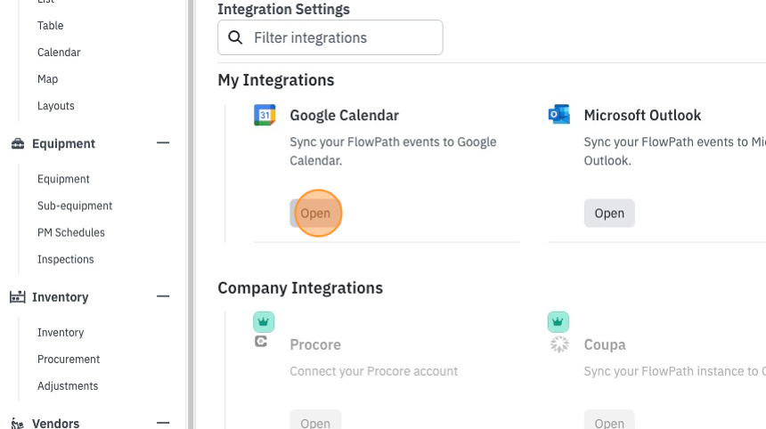Open the Equipment sub-item in sidebar

click(x=63, y=179)
